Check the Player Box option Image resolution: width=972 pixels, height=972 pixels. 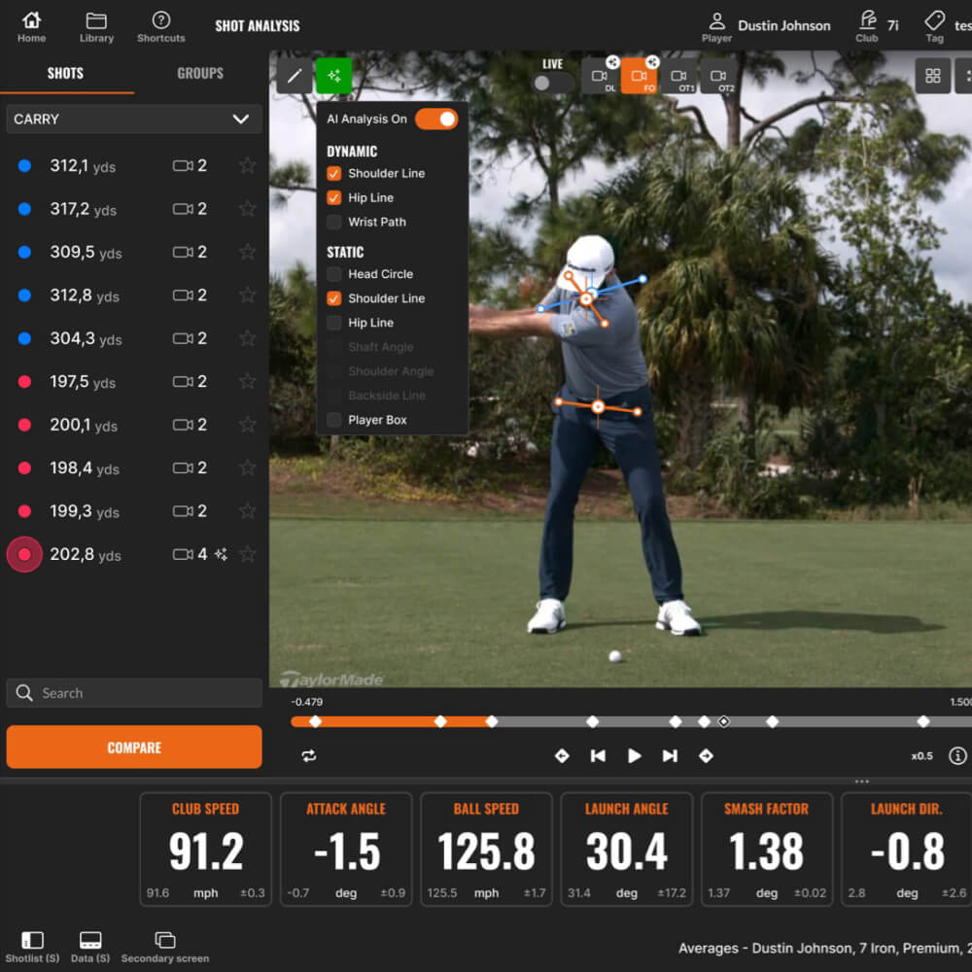tap(334, 419)
